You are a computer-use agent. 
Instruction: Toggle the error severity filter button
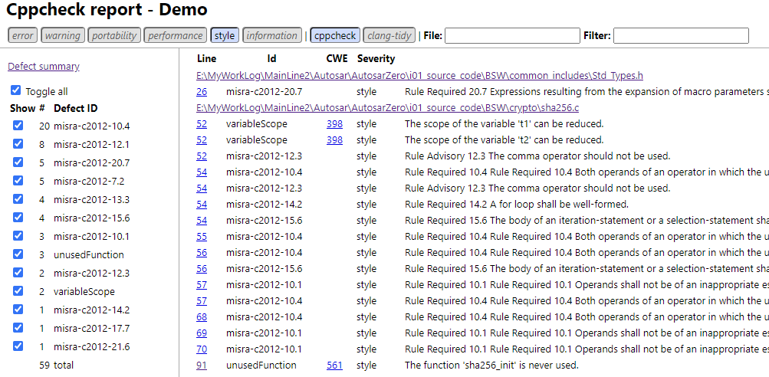[23, 35]
